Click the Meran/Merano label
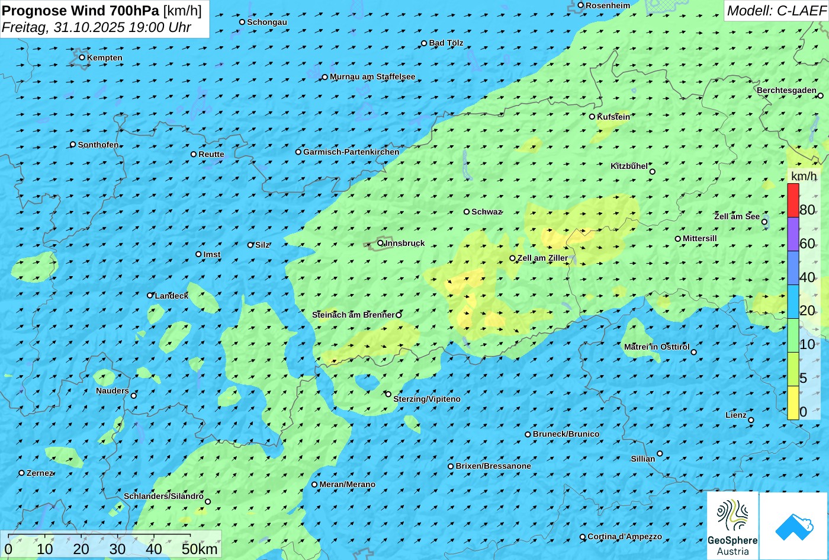The height and width of the screenshot is (560, 829). click(348, 484)
